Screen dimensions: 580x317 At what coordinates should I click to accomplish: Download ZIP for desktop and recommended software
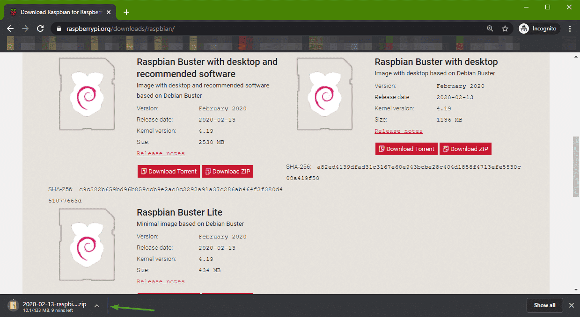pyautogui.click(x=228, y=172)
